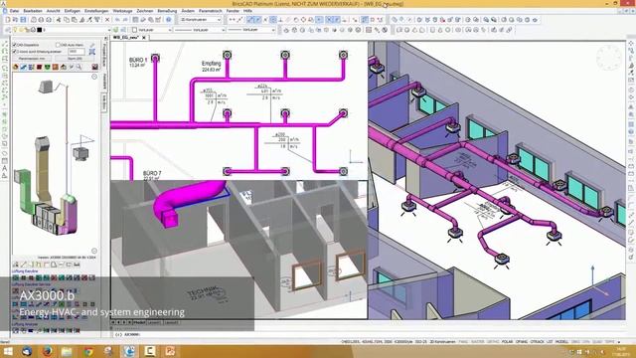Screen dimensions: 636x358
Task: Click the Cut scissors icon
Action: click(59, 20)
